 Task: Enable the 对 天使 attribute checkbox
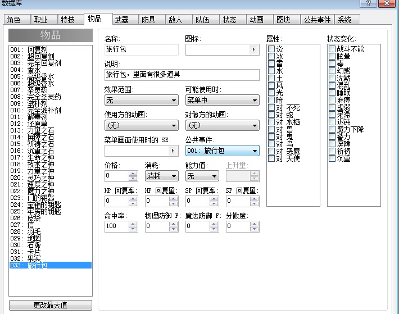point(271,158)
